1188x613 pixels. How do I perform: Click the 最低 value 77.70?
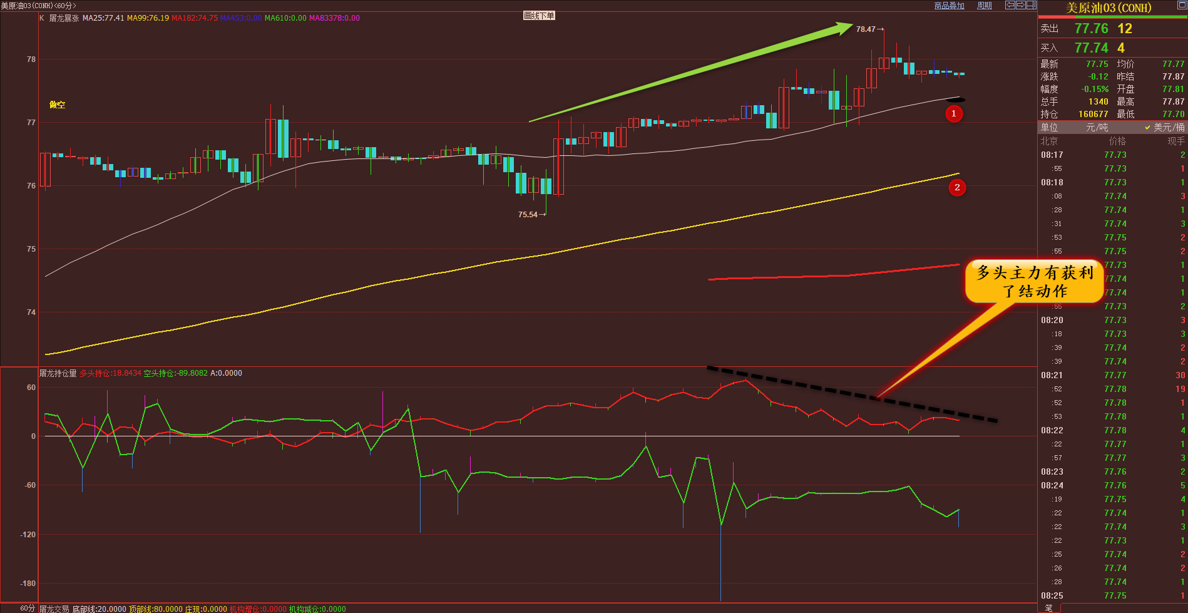click(x=1173, y=114)
